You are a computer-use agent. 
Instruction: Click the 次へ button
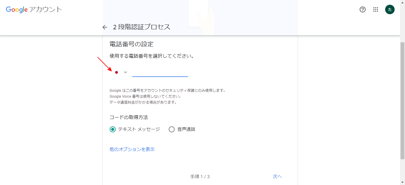pyautogui.click(x=278, y=176)
